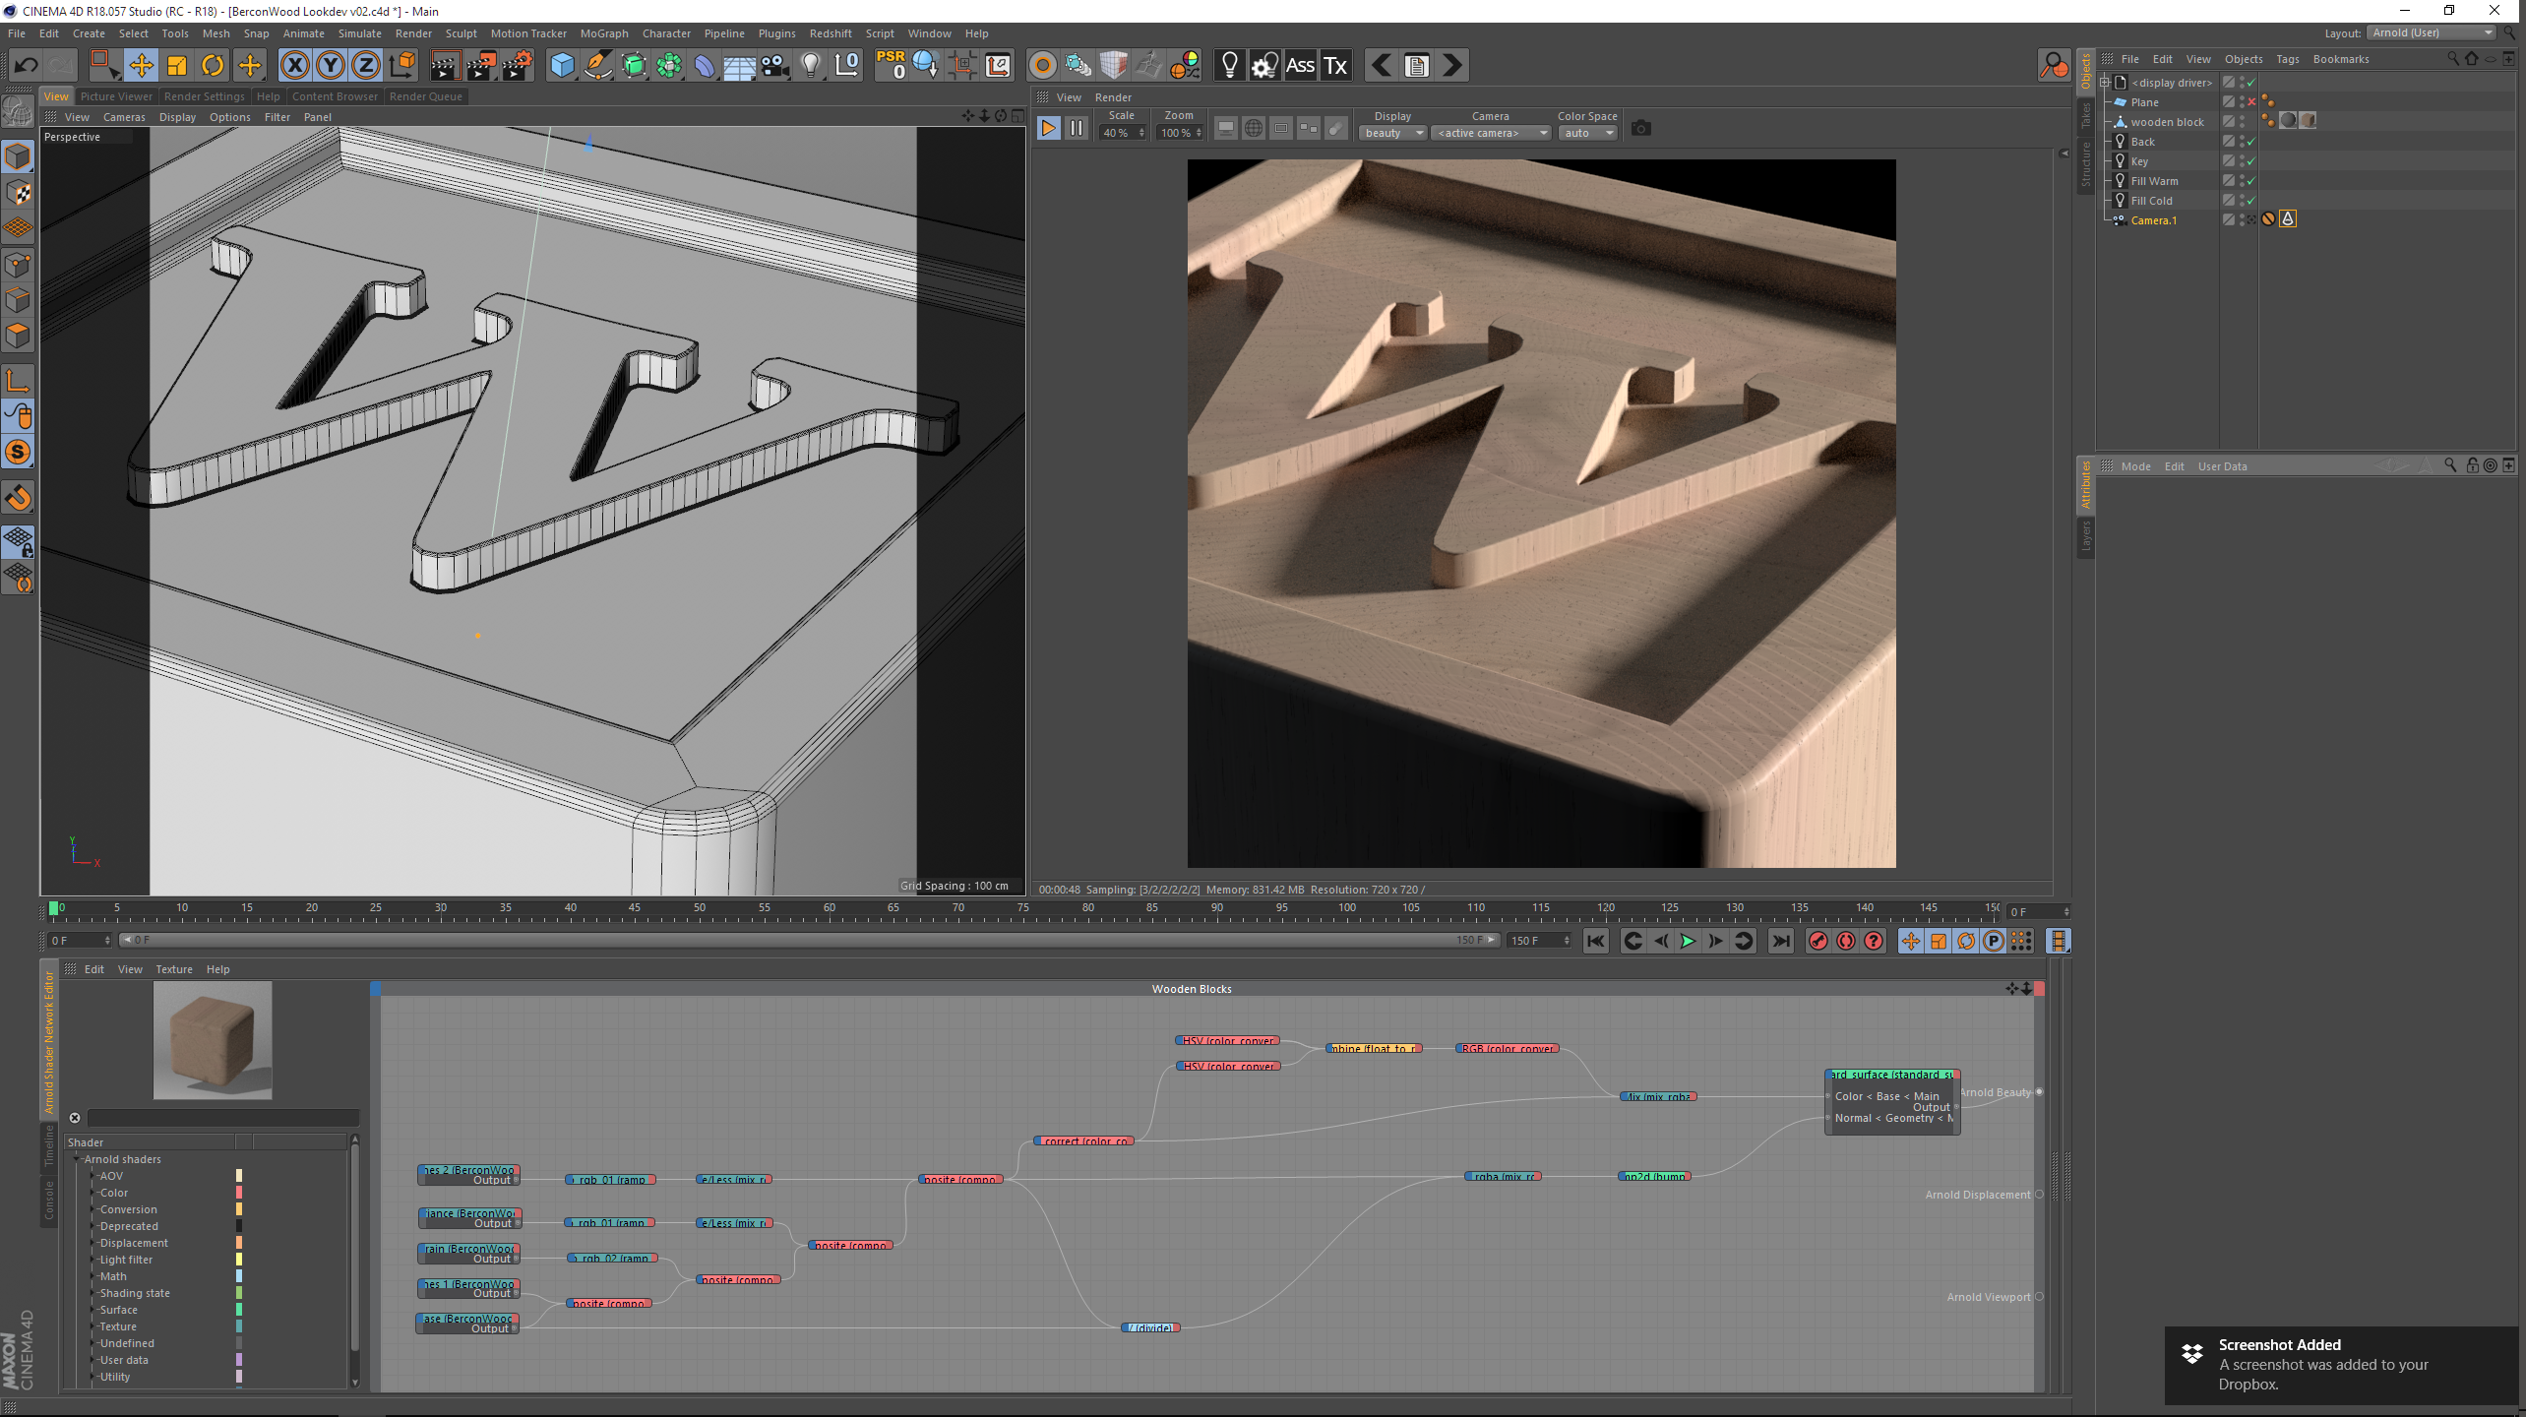
Task: Toggle the Key light enable checkmark
Action: click(x=2250, y=161)
